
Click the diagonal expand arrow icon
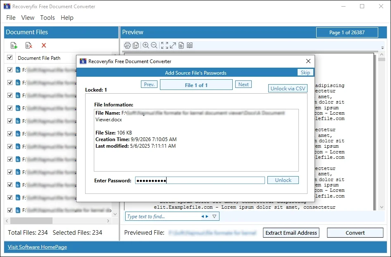pyautogui.click(x=173, y=45)
